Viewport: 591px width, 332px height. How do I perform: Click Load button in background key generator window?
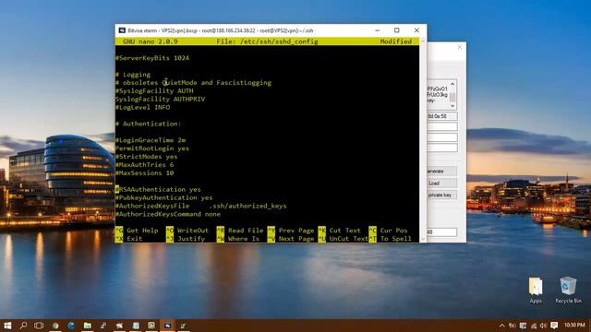[x=441, y=184]
